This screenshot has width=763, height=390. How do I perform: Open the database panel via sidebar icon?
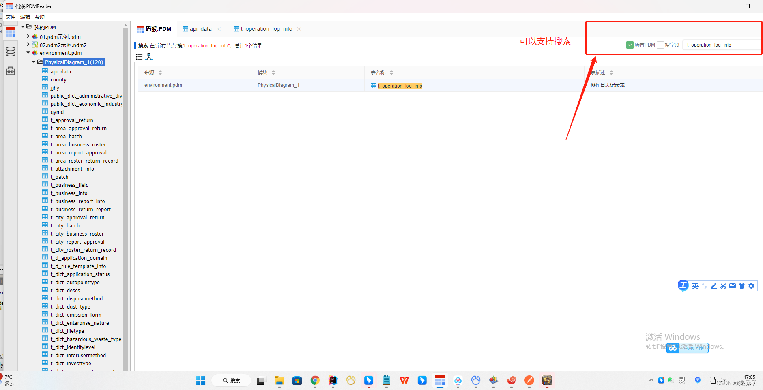[10, 51]
